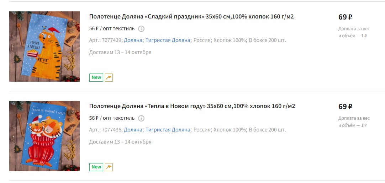The width and height of the screenshot is (385, 183).
Task: Click 56 ₽ / опт текстиль for Тепла в Новом году
Action: (x=112, y=118)
